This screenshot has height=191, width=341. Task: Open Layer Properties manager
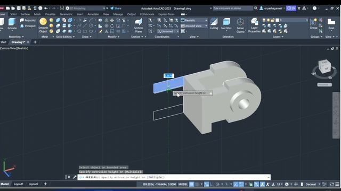point(254,25)
